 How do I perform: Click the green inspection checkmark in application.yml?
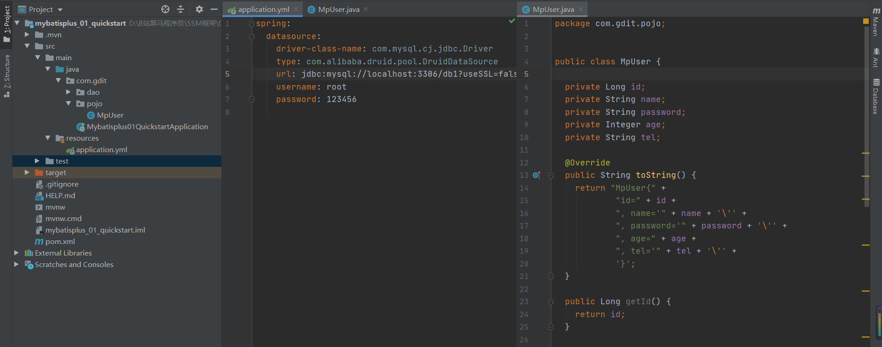[512, 21]
